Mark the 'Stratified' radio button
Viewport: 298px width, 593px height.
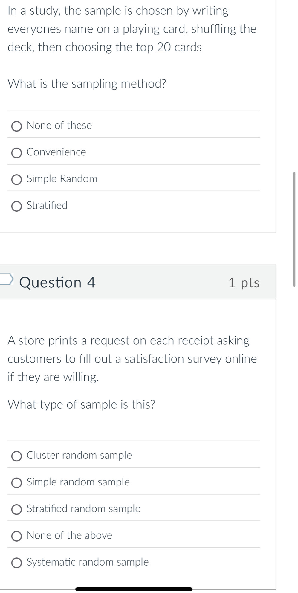click(17, 206)
